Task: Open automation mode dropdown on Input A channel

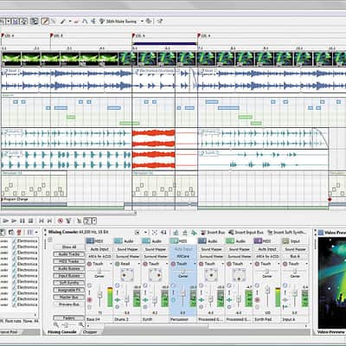Action: (x=306, y=264)
